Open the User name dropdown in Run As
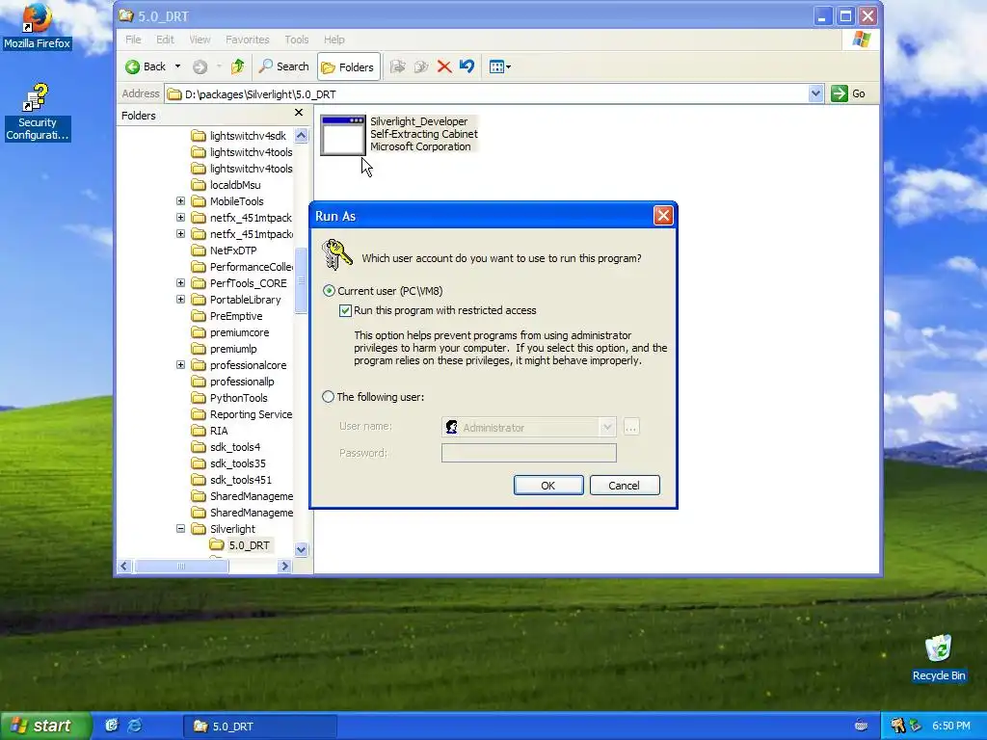 (x=607, y=427)
